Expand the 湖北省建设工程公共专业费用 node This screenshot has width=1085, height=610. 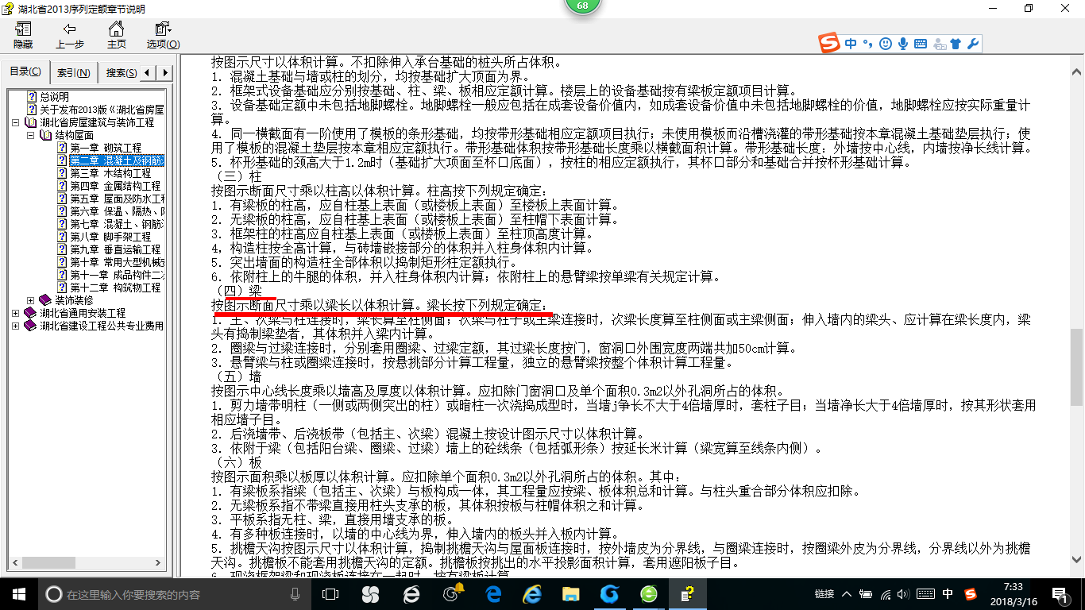pyautogui.click(x=16, y=326)
